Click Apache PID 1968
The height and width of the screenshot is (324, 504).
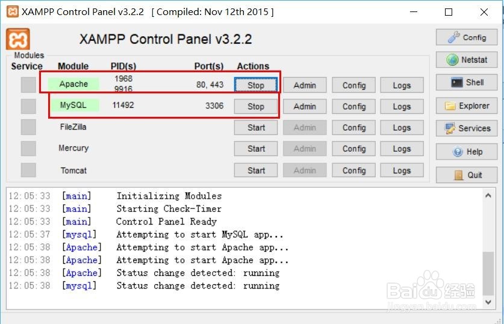(x=123, y=78)
